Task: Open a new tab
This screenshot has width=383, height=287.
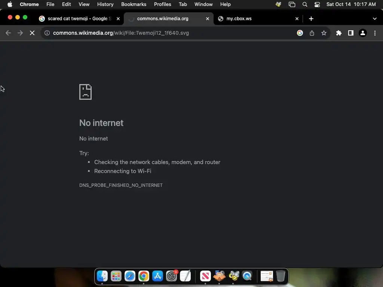Action: (311, 19)
